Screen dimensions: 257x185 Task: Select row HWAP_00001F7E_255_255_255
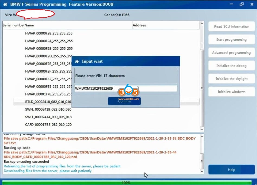(48, 94)
